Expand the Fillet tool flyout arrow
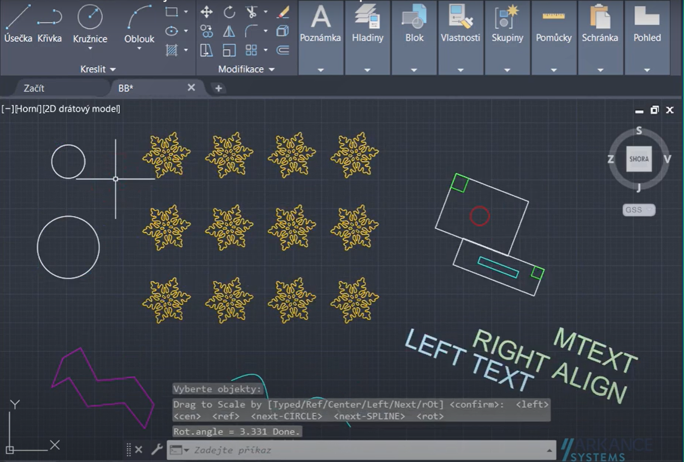Screen dimensions: 684x462 coord(265,31)
